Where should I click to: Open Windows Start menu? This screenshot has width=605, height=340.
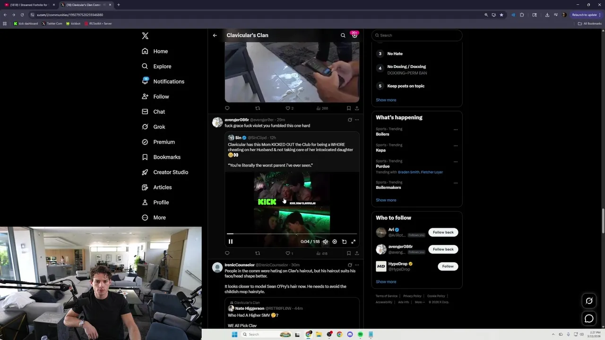[234, 334]
